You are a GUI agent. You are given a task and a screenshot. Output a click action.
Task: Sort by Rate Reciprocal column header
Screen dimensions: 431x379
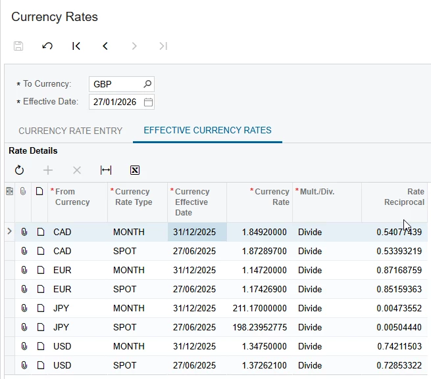click(394, 202)
